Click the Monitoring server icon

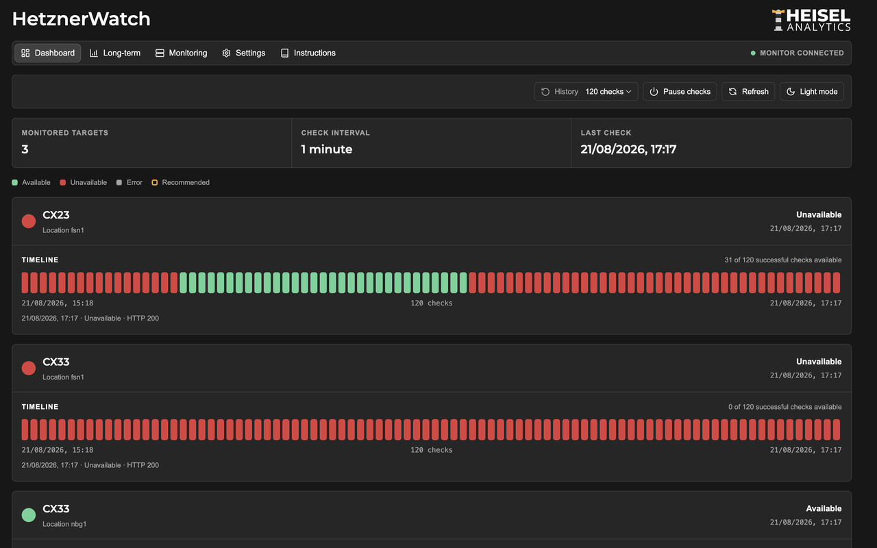160,53
